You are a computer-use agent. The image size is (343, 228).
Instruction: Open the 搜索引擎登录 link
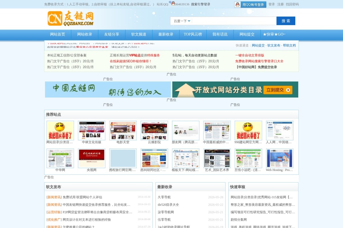[201, 4]
